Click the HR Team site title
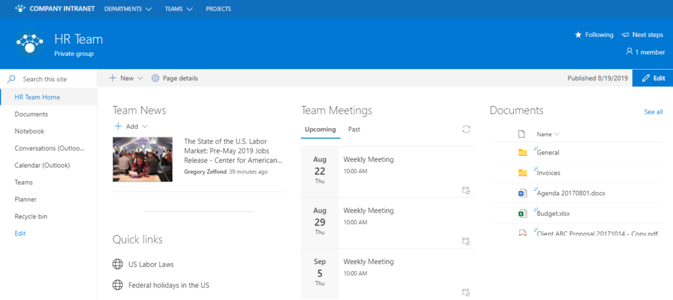The width and height of the screenshot is (673, 300). point(79,39)
